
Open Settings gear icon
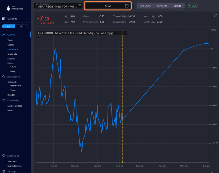point(4,171)
